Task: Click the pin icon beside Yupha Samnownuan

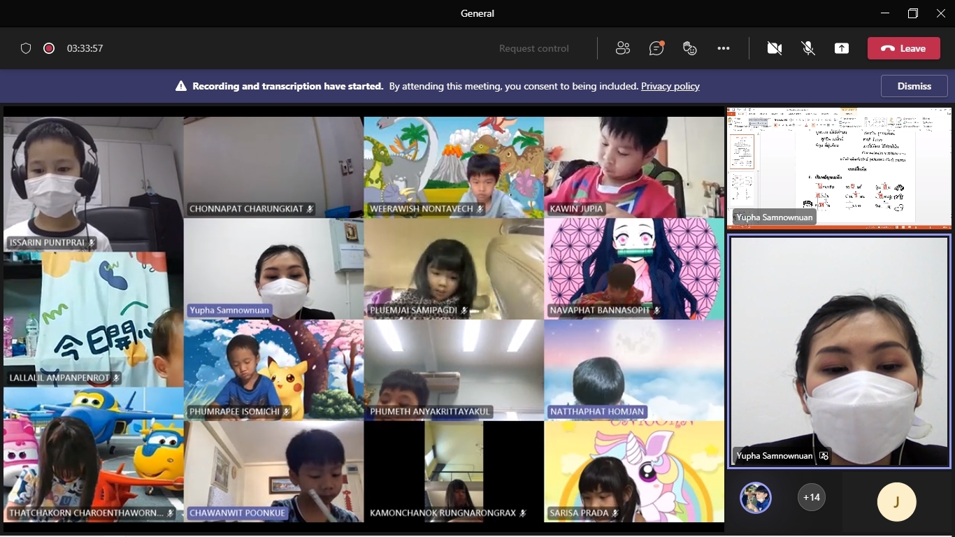Action: (x=824, y=456)
